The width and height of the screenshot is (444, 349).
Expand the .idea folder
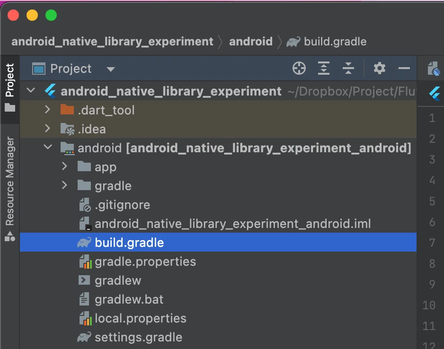pos(47,129)
